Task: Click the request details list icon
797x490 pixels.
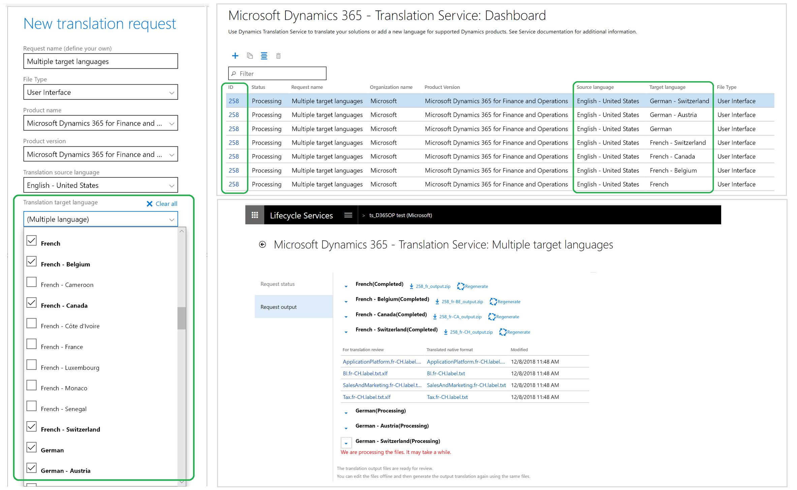Action: (x=264, y=56)
